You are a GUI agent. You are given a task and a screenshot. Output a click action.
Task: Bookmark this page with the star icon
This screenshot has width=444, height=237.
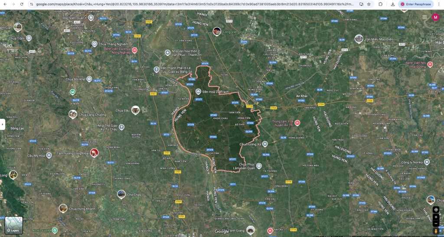point(369,4)
